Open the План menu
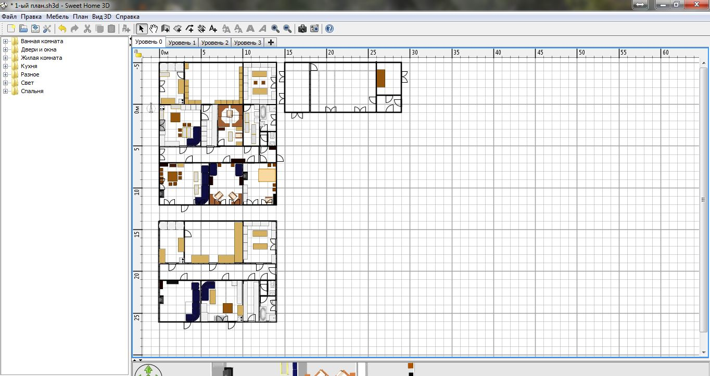 (81, 17)
